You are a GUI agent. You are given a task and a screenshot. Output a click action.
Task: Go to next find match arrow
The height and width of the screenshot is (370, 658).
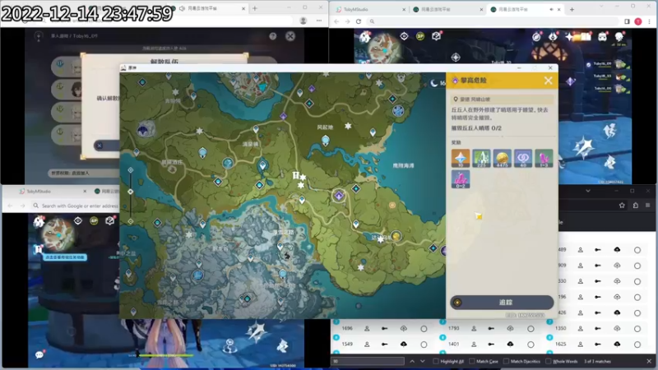423,361
